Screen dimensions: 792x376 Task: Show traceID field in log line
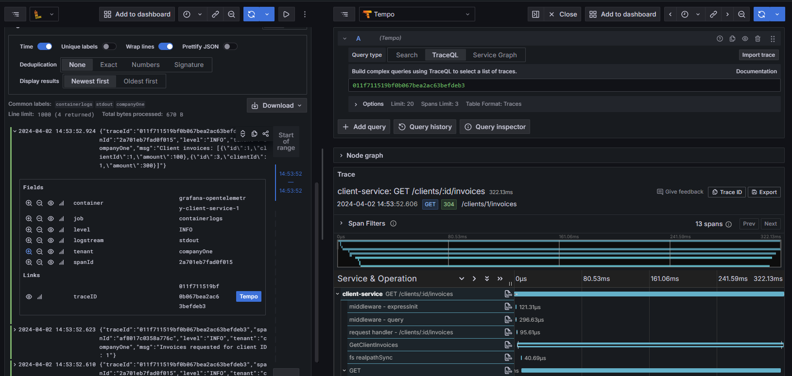pyautogui.click(x=29, y=296)
